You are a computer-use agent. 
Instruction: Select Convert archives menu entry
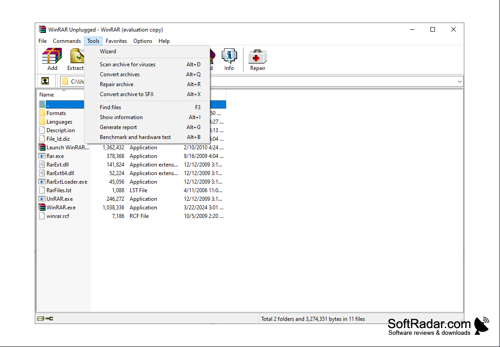click(147, 74)
